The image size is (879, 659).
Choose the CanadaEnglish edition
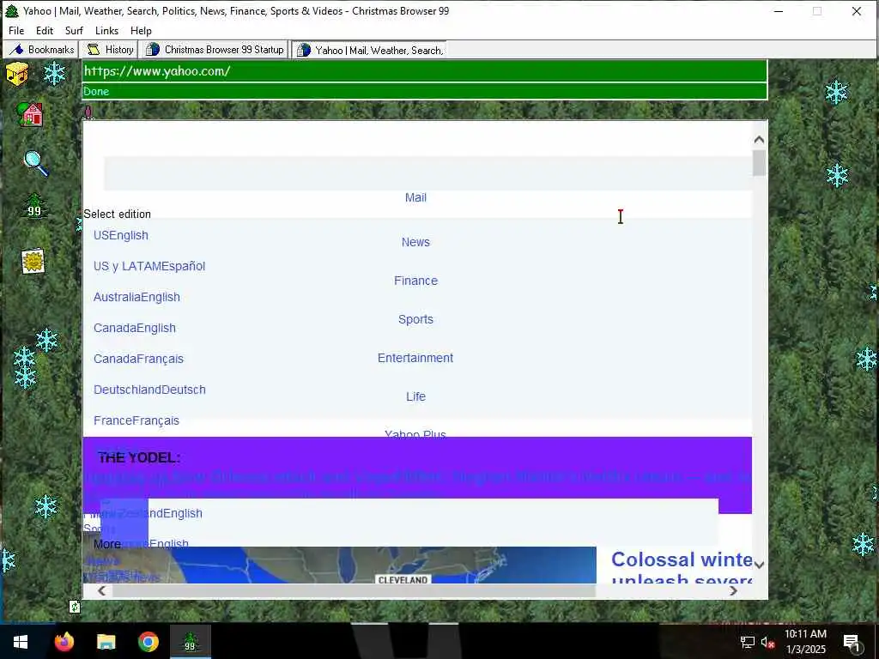(x=135, y=328)
